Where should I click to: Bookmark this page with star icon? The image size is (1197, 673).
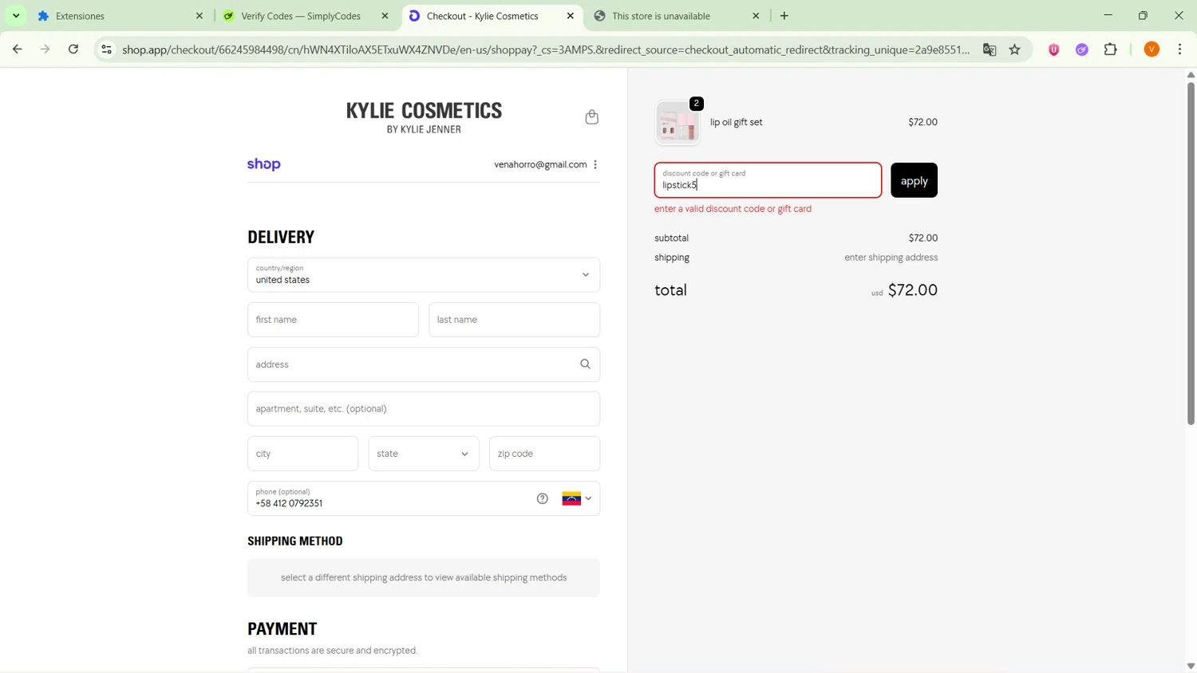(1015, 49)
